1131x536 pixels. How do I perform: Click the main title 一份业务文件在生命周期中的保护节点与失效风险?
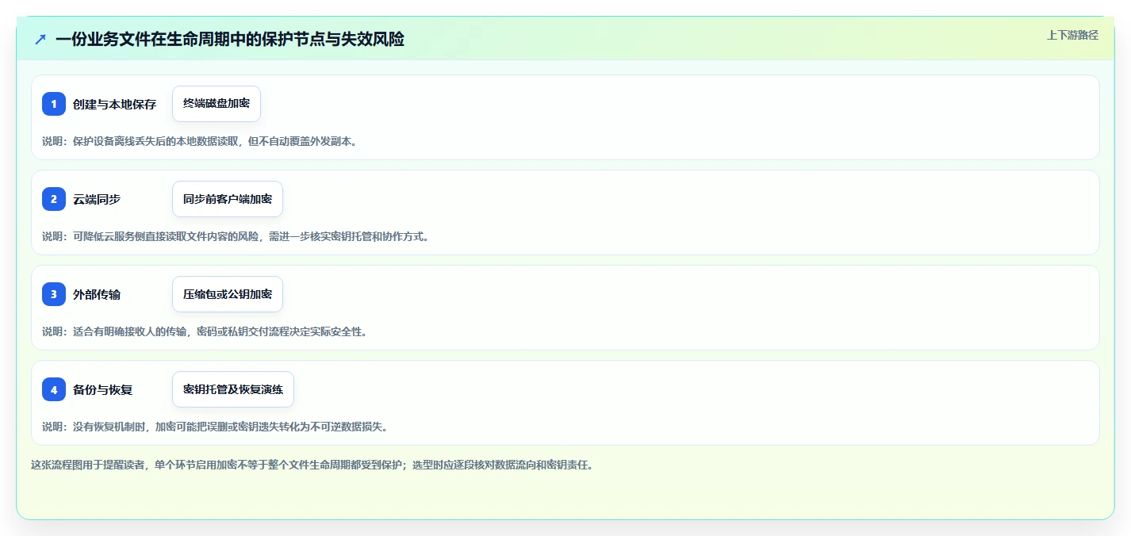click(230, 39)
